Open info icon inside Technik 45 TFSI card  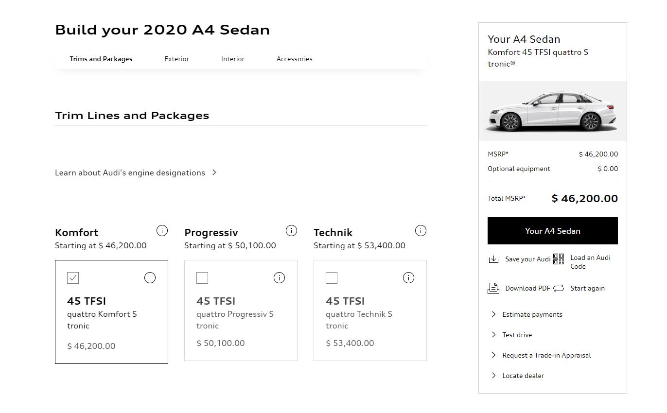(408, 278)
